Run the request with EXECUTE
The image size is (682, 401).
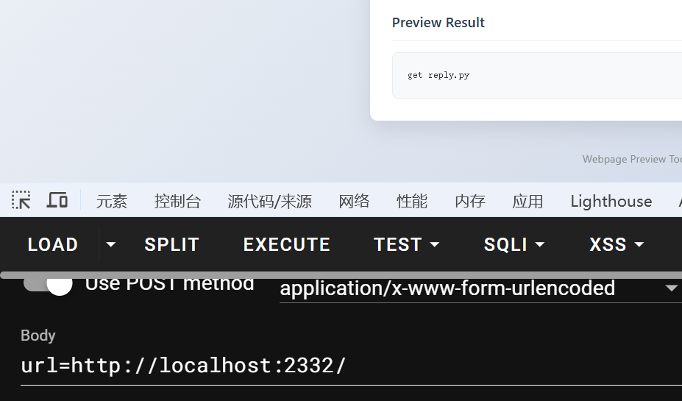pyautogui.click(x=287, y=244)
